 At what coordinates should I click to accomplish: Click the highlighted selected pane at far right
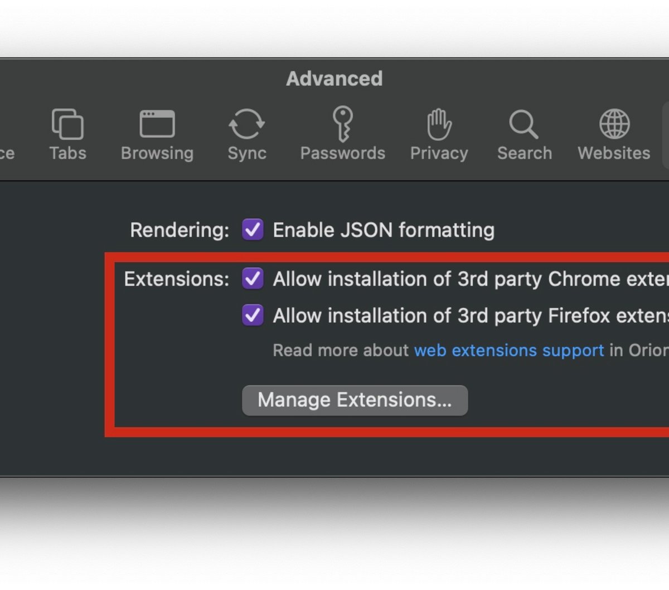(x=667, y=134)
